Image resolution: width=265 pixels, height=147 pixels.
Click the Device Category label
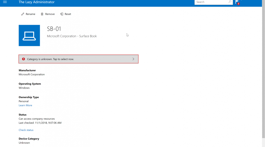pos(29,139)
